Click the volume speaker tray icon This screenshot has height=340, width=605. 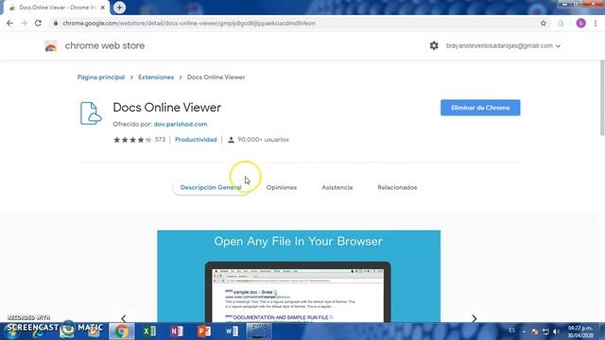(556, 331)
